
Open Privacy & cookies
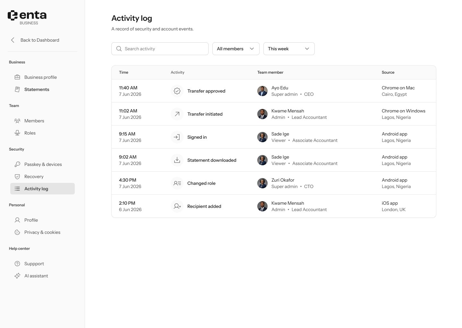pos(42,232)
